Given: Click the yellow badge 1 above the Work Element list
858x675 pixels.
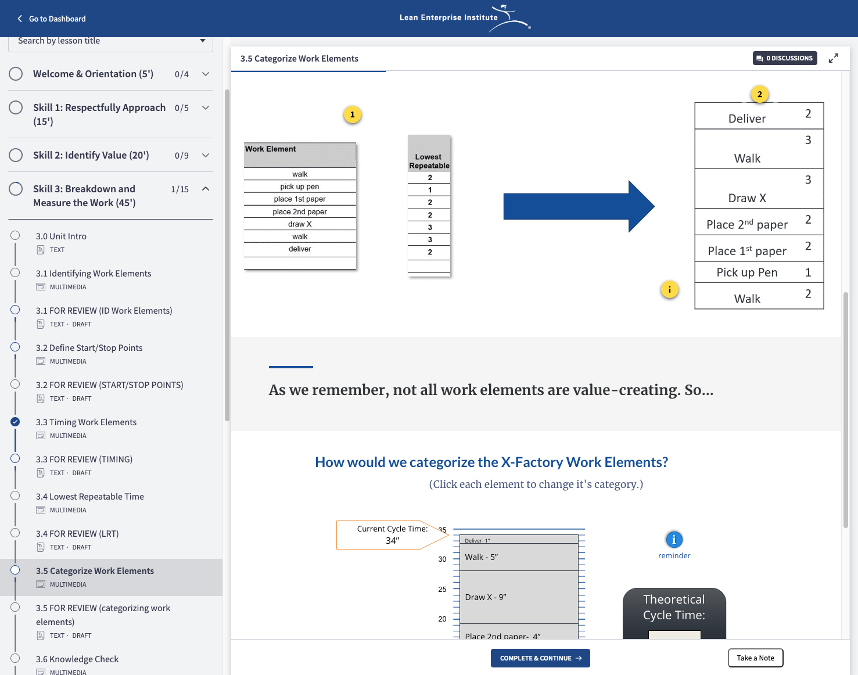Looking at the screenshot, I should pyautogui.click(x=353, y=114).
